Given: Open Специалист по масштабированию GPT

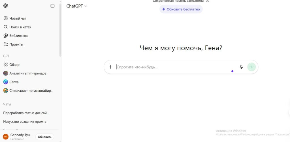Looking at the screenshot, I should pyautogui.click(x=31, y=91).
